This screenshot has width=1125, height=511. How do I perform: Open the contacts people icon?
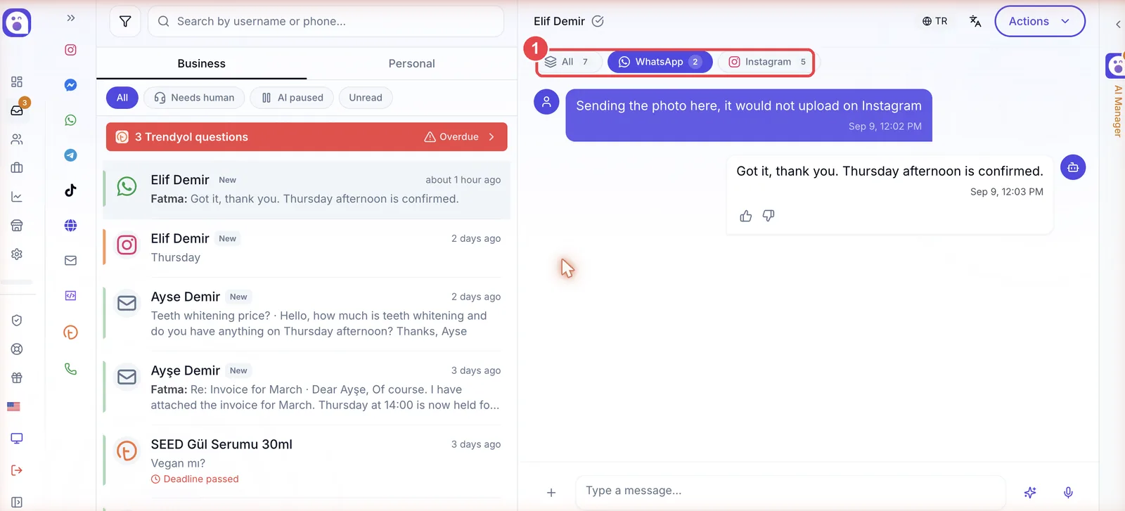(x=17, y=139)
